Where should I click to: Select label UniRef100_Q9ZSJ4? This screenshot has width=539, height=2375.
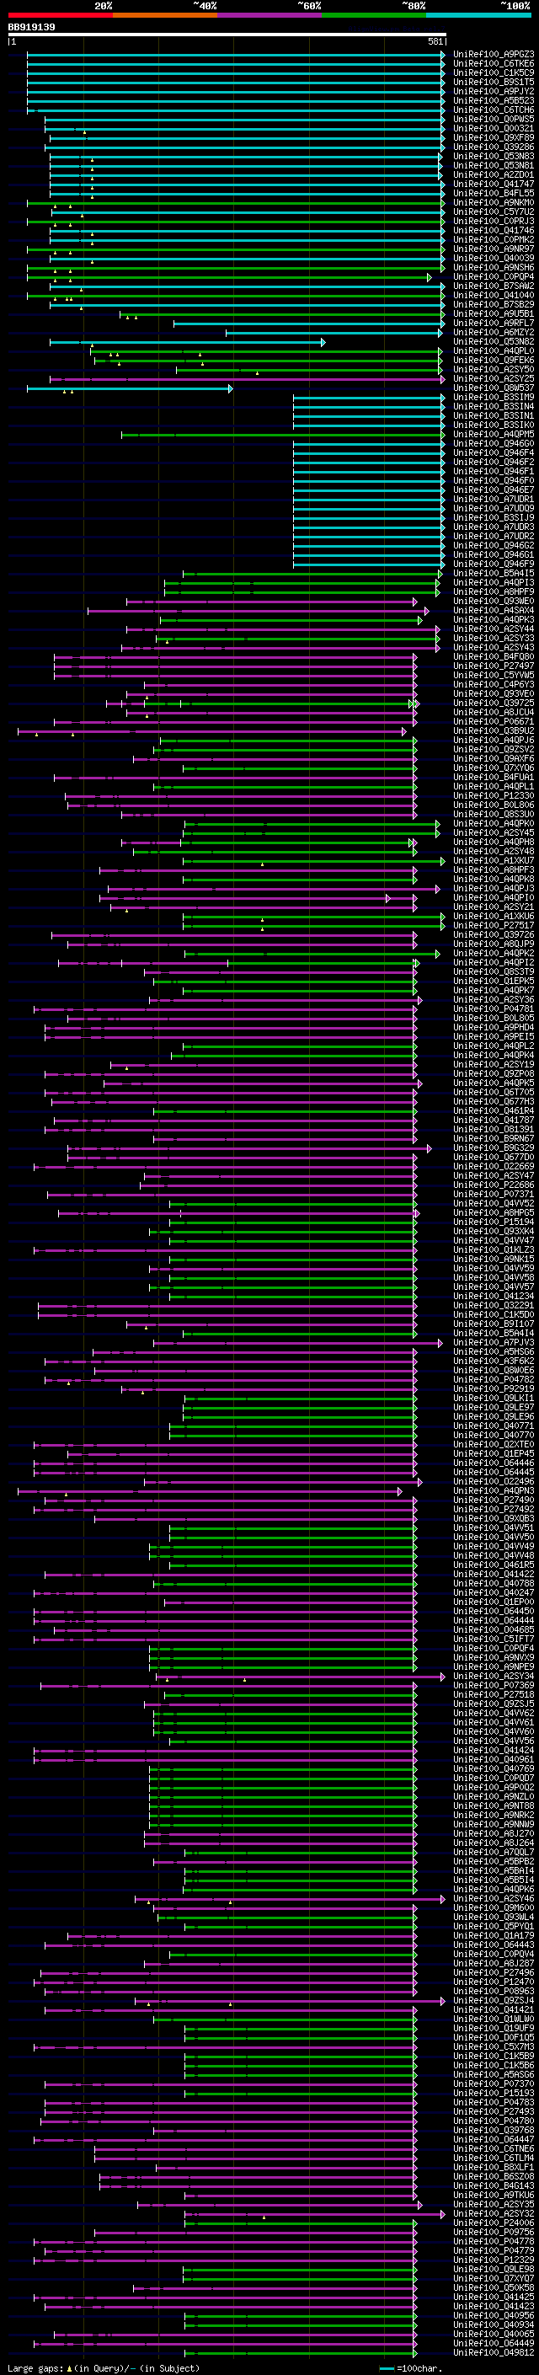[x=494, y=2001]
